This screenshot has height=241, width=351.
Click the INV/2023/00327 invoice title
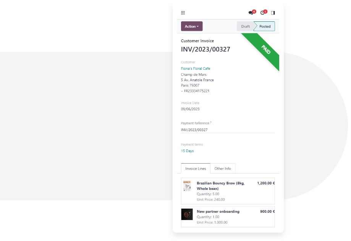coord(205,49)
